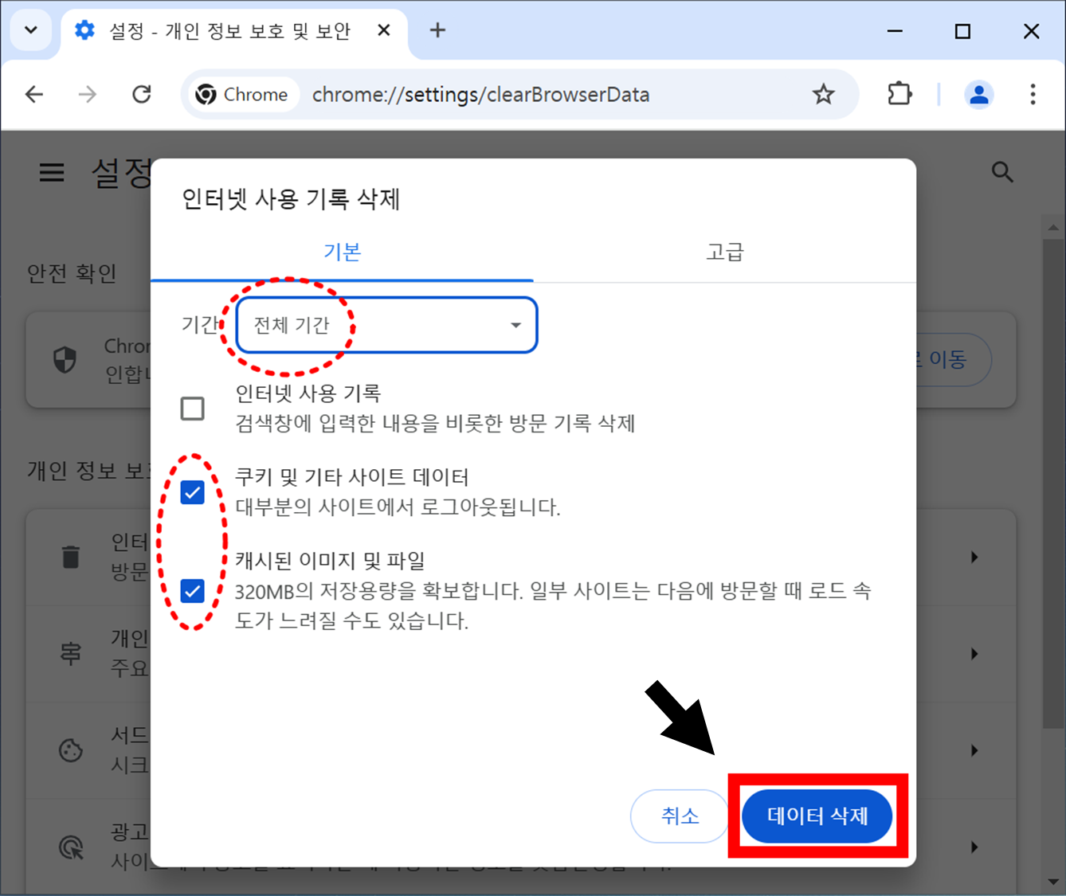This screenshot has width=1066, height=896.
Task: Bookmark this page with the star icon
Action: [x=824, y=94]
